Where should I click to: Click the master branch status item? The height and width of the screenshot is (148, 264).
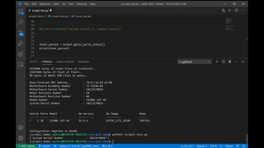point(45,146)
